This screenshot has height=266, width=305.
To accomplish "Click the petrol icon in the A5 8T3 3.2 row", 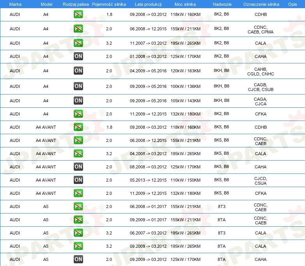I will pyautogui.click(x=78, y=233).
